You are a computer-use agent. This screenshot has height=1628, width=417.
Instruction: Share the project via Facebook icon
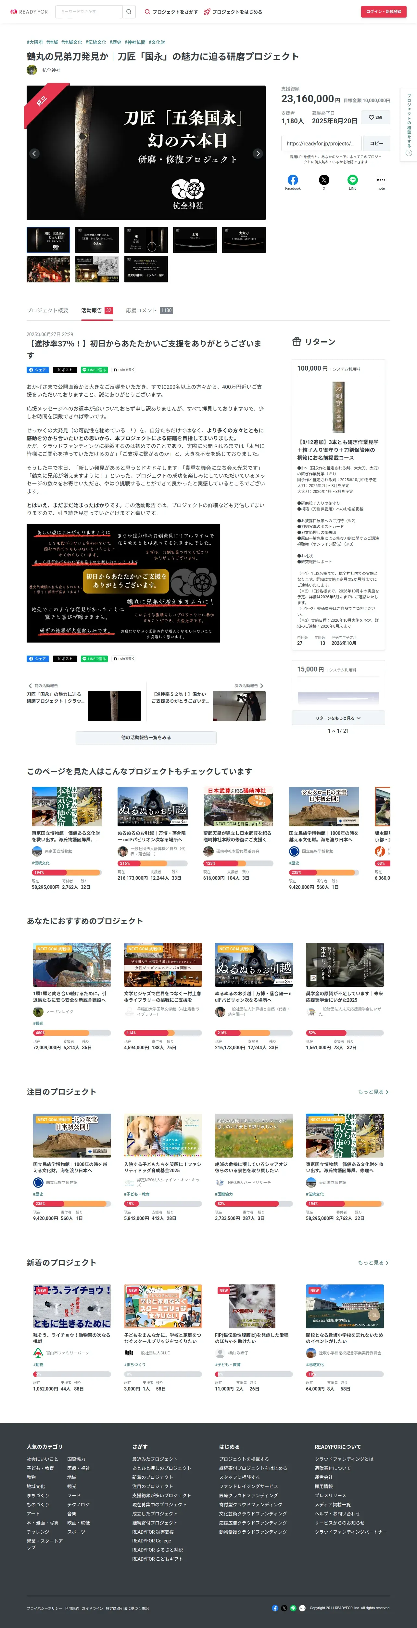click(x=293, y=180)
